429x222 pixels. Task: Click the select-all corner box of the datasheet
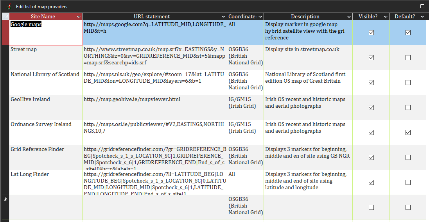[5, 16]
